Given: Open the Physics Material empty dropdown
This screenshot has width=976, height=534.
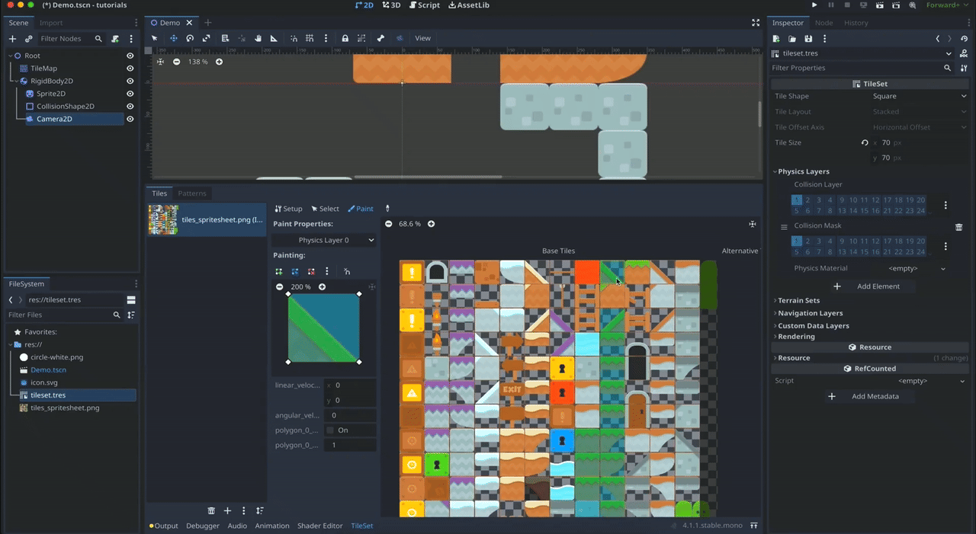Looking at the screenshot, I should [917, 268].
